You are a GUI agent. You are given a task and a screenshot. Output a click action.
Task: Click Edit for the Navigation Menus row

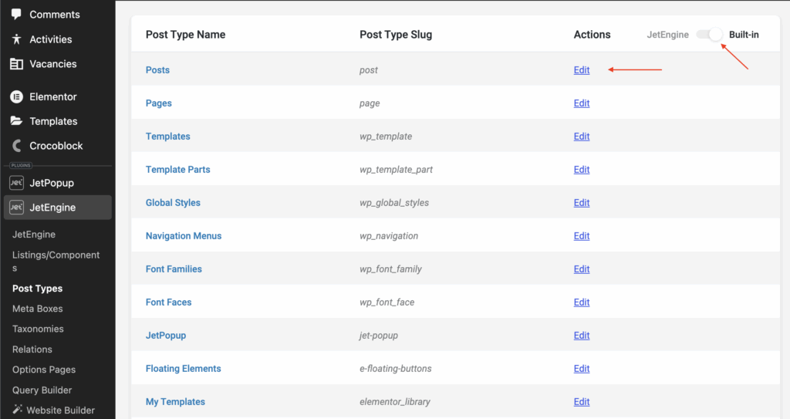click(x=582, y=236)
